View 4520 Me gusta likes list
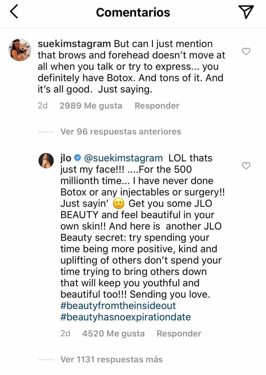Image resolution: width=266 pixels, height=375 pixels. click(x=113, y=334)
